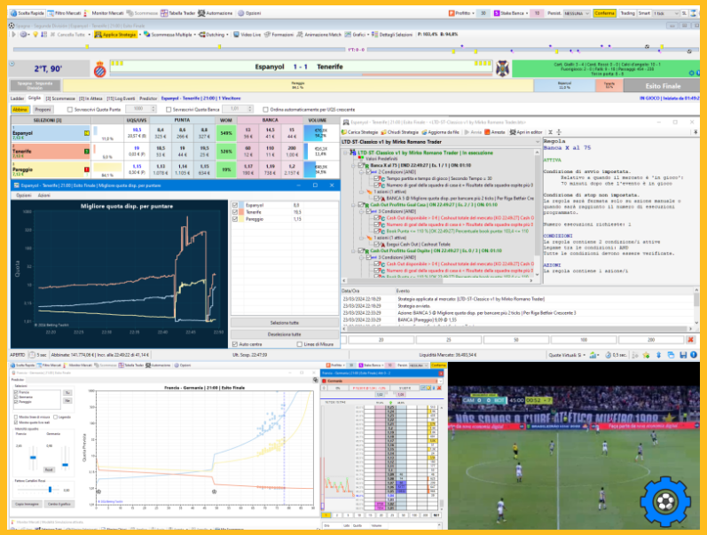Switch to the Ladder tab

click(x=16, y=98)
